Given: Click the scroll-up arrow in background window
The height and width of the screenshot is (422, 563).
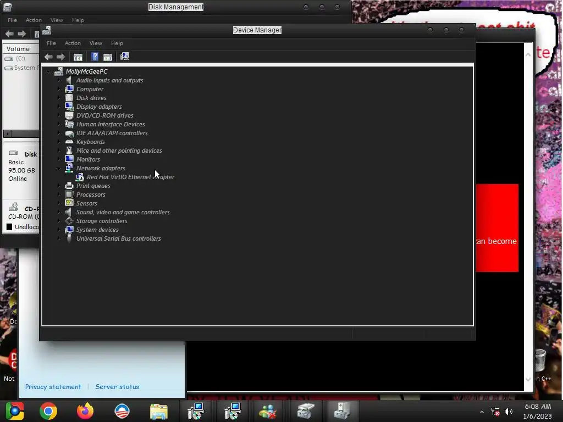Looking at the screenshot, I should 528,55.
